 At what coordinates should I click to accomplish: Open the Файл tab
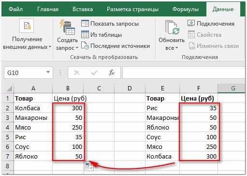tap(15, 9)
